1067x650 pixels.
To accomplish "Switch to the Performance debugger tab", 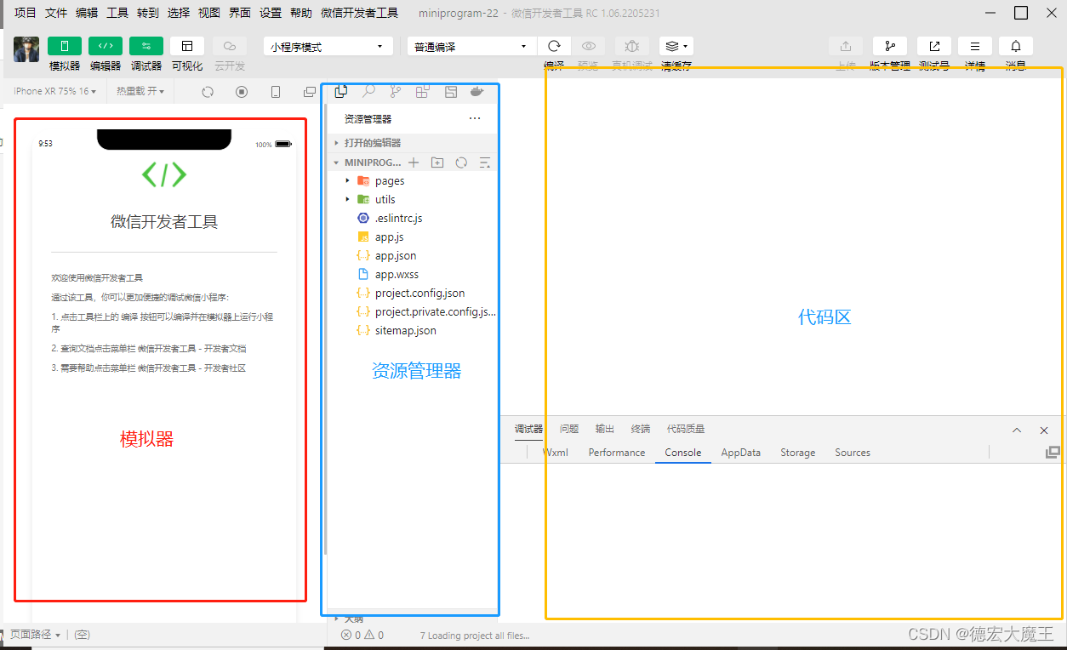I will (x=617, y=453).
